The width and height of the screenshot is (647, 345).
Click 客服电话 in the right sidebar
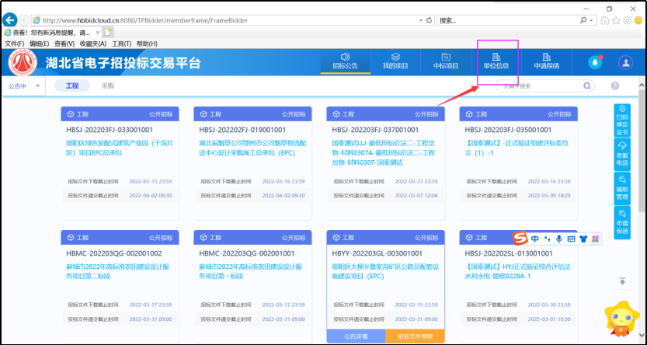click(622, 154)
